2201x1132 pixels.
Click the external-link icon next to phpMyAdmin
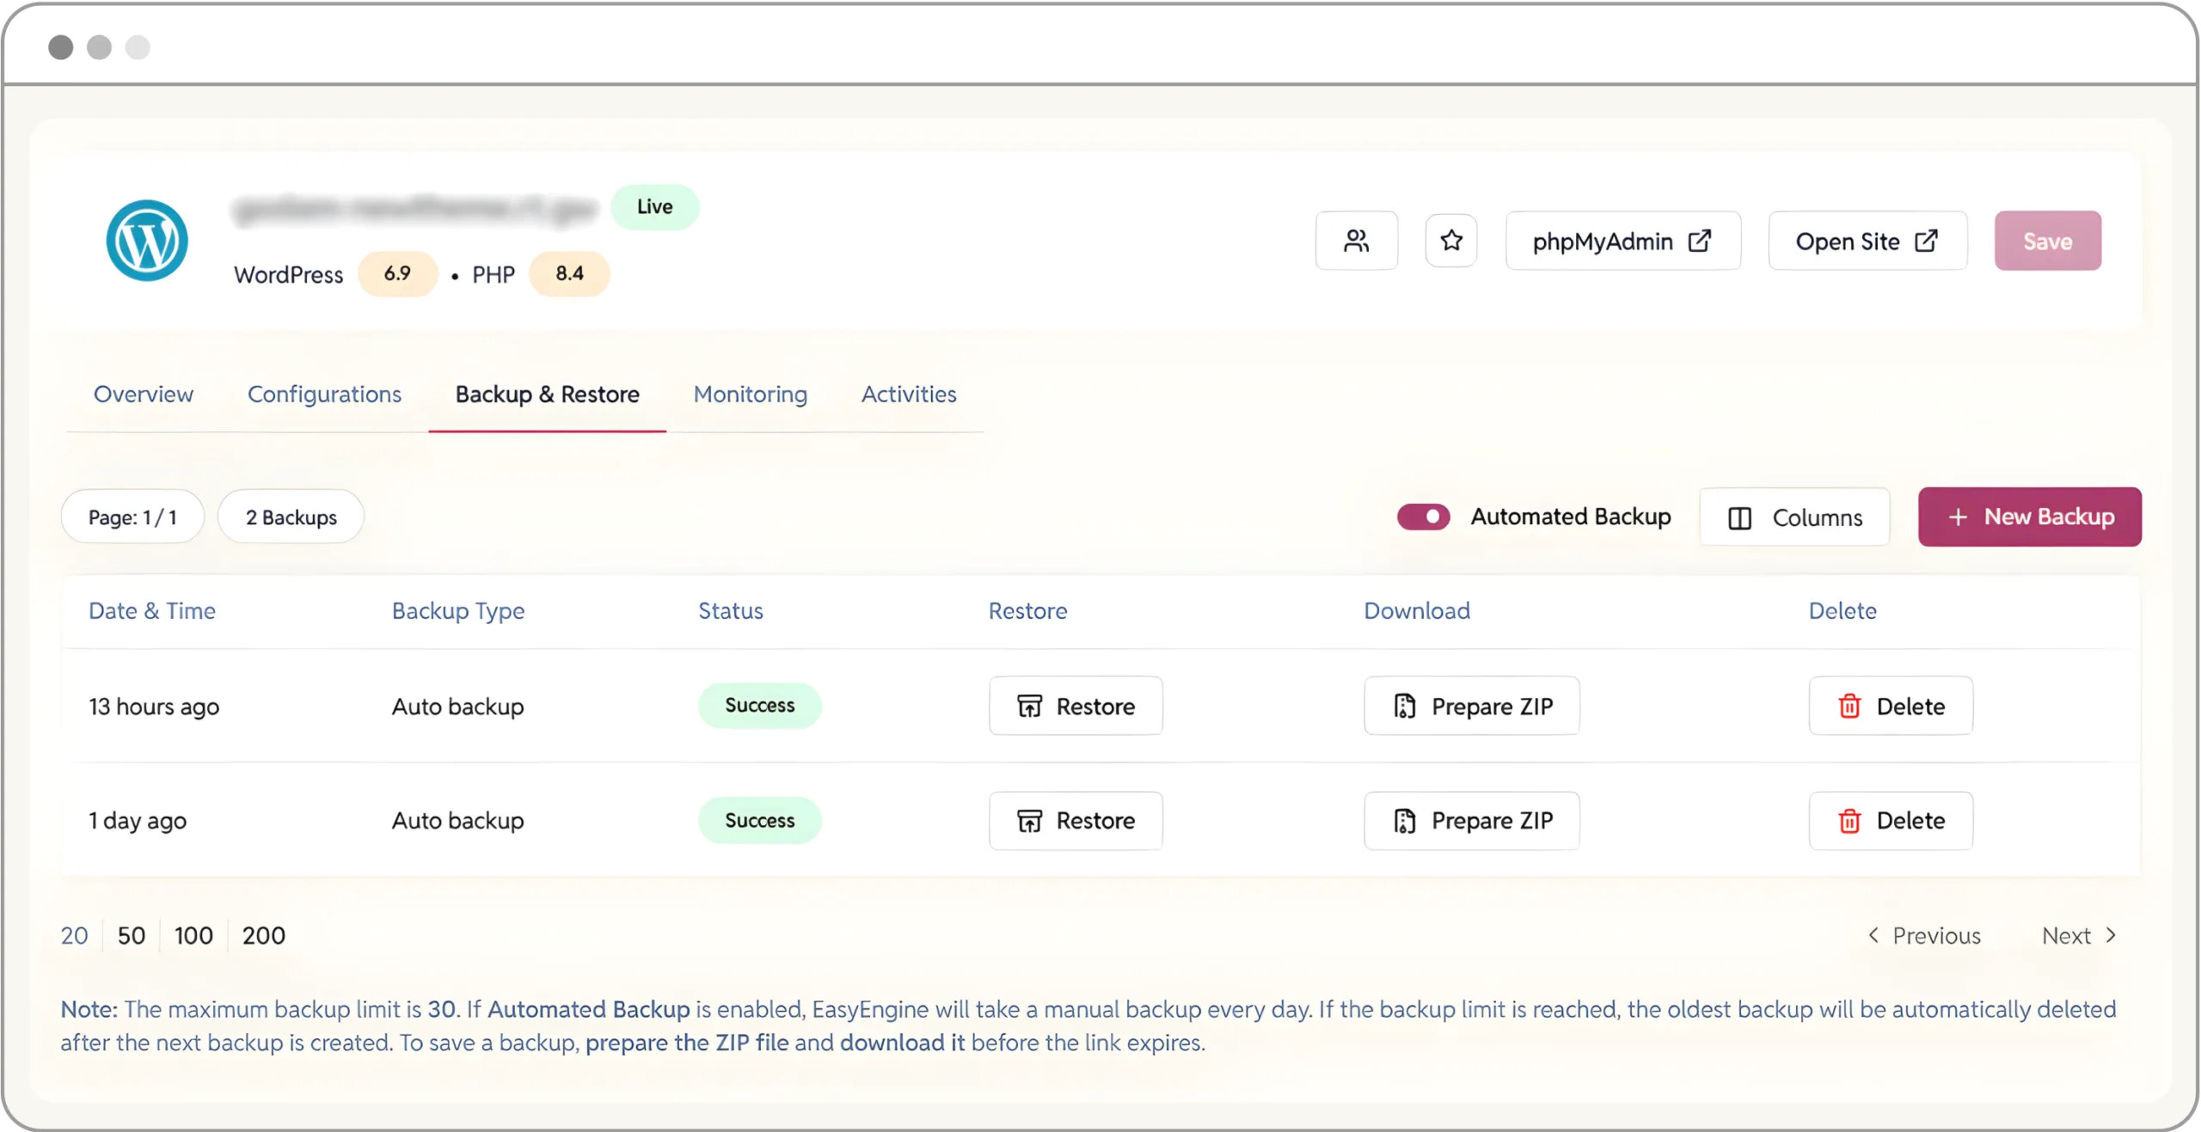[x=1701, y=241]
